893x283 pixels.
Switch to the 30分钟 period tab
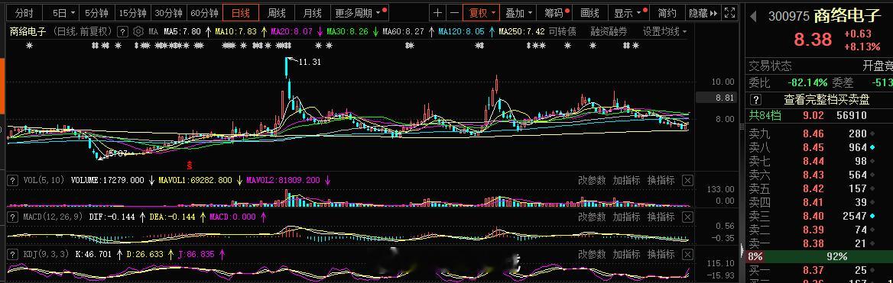coord(168,12)
